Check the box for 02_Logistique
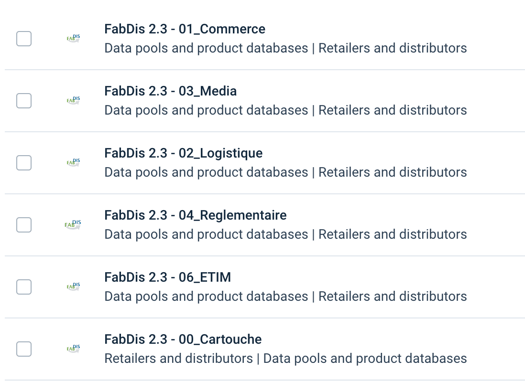The image size is (525, 381). (x=24, y=163)
